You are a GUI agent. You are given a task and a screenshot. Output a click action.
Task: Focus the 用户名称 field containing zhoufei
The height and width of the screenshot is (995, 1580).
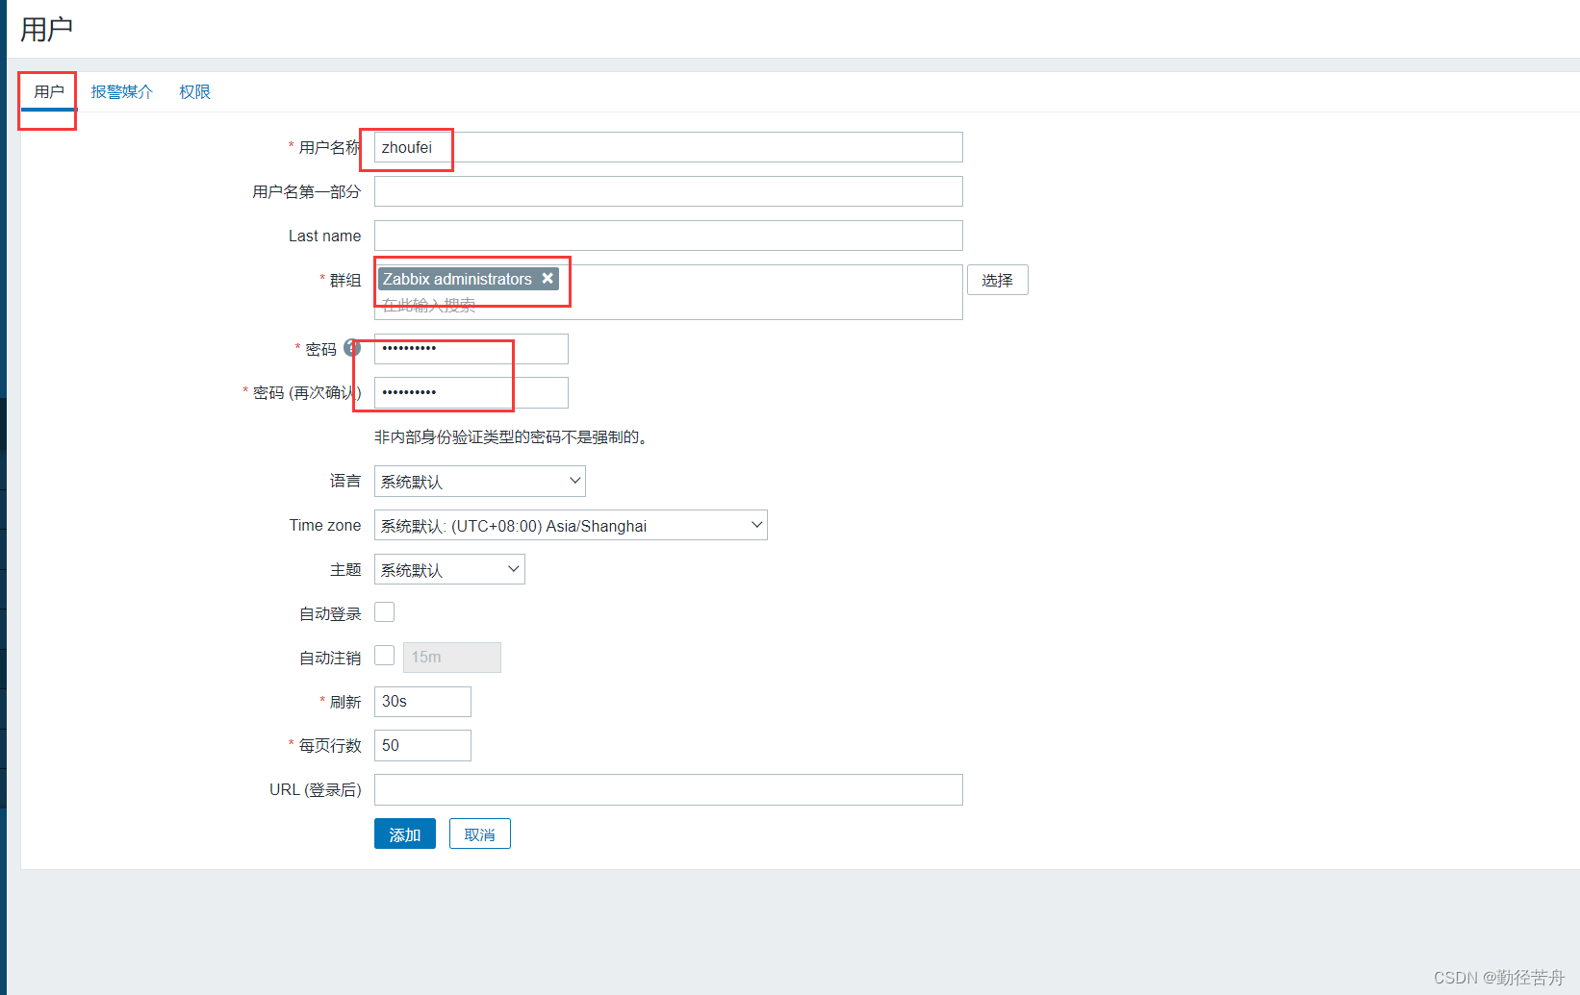click(x=669, y=147)
